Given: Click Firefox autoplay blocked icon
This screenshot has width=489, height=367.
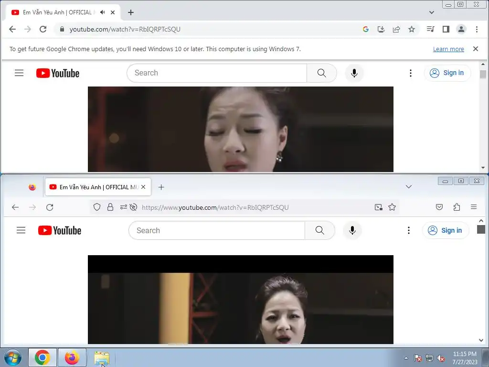Looking at the screenshot, I should pos(134,207).
